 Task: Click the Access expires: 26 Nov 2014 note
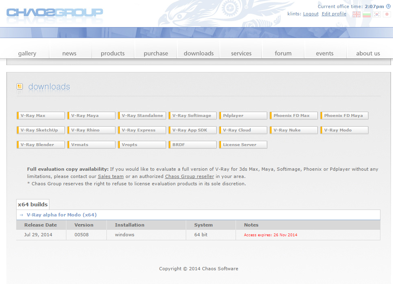coord(271,235)
